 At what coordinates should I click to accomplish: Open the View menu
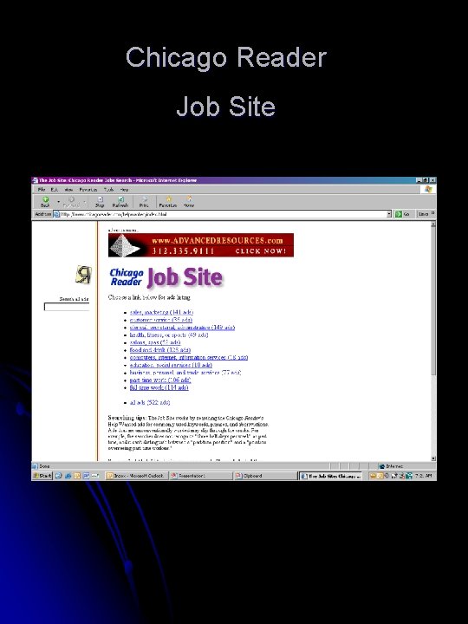click(x=68, y=190)
